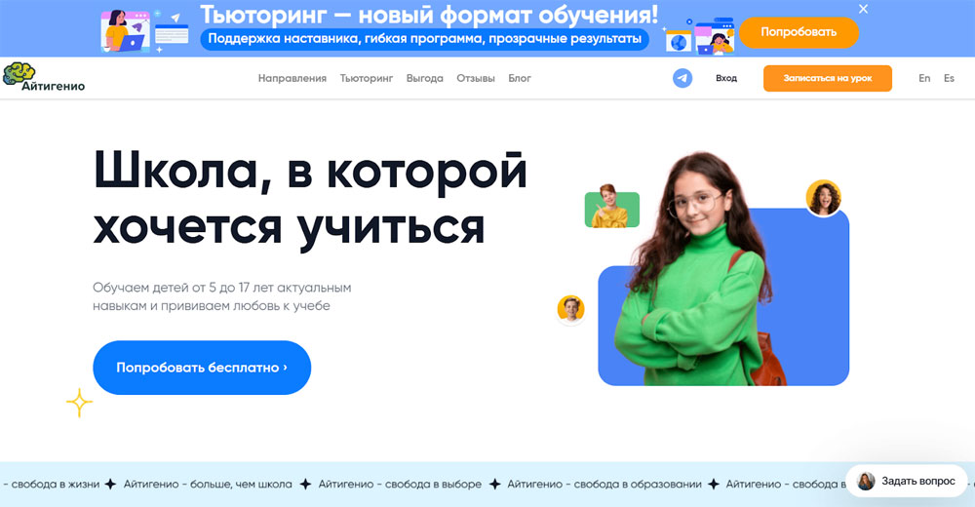
Task: Open the Тьюторинг menu item
Action: point(367,78)
